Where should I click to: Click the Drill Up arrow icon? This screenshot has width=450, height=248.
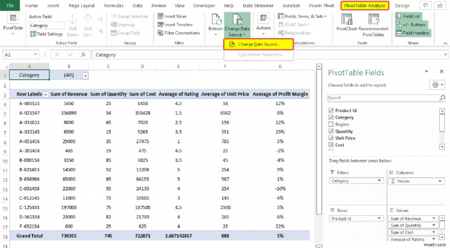click(88, 20)
